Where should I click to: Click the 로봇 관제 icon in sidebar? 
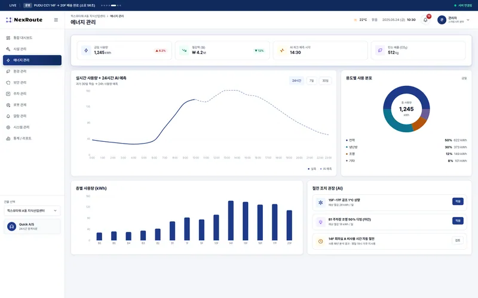click(x=8, y=105)
